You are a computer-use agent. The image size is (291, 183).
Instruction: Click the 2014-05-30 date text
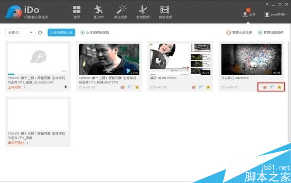pyautogui.click(x=158, y=87)
